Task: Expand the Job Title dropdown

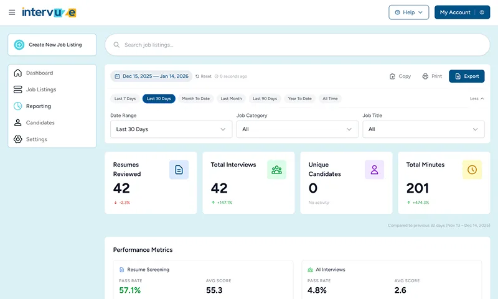Action: pos(423,129)
